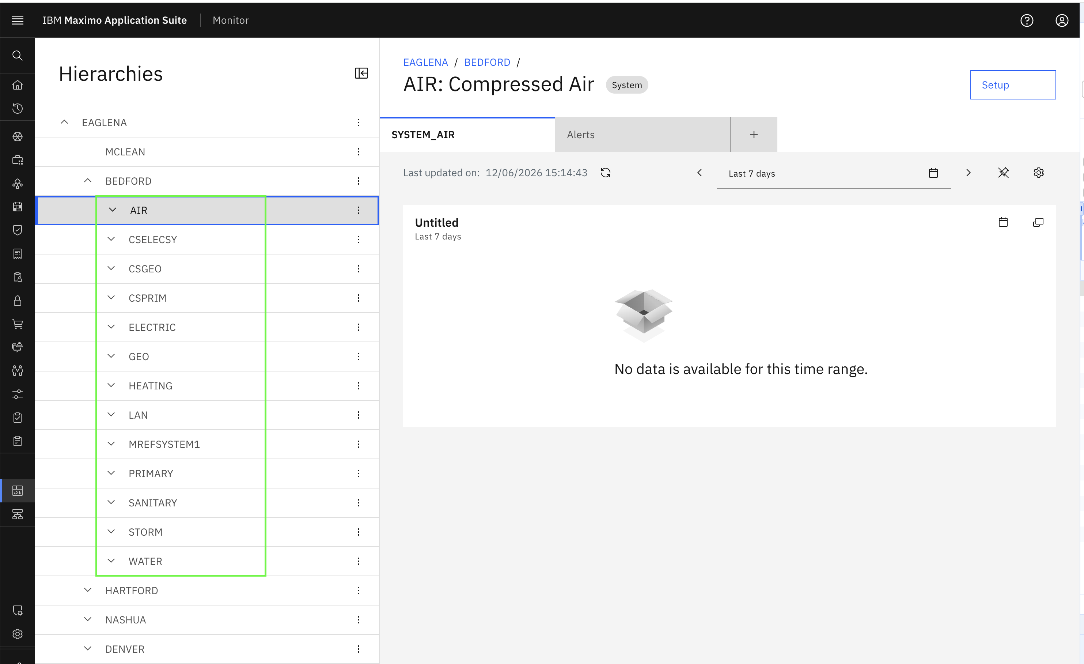Follow the EAGLENA breadcrumb link
This screenshot has width=1084, height=664.
coord(425,63)
